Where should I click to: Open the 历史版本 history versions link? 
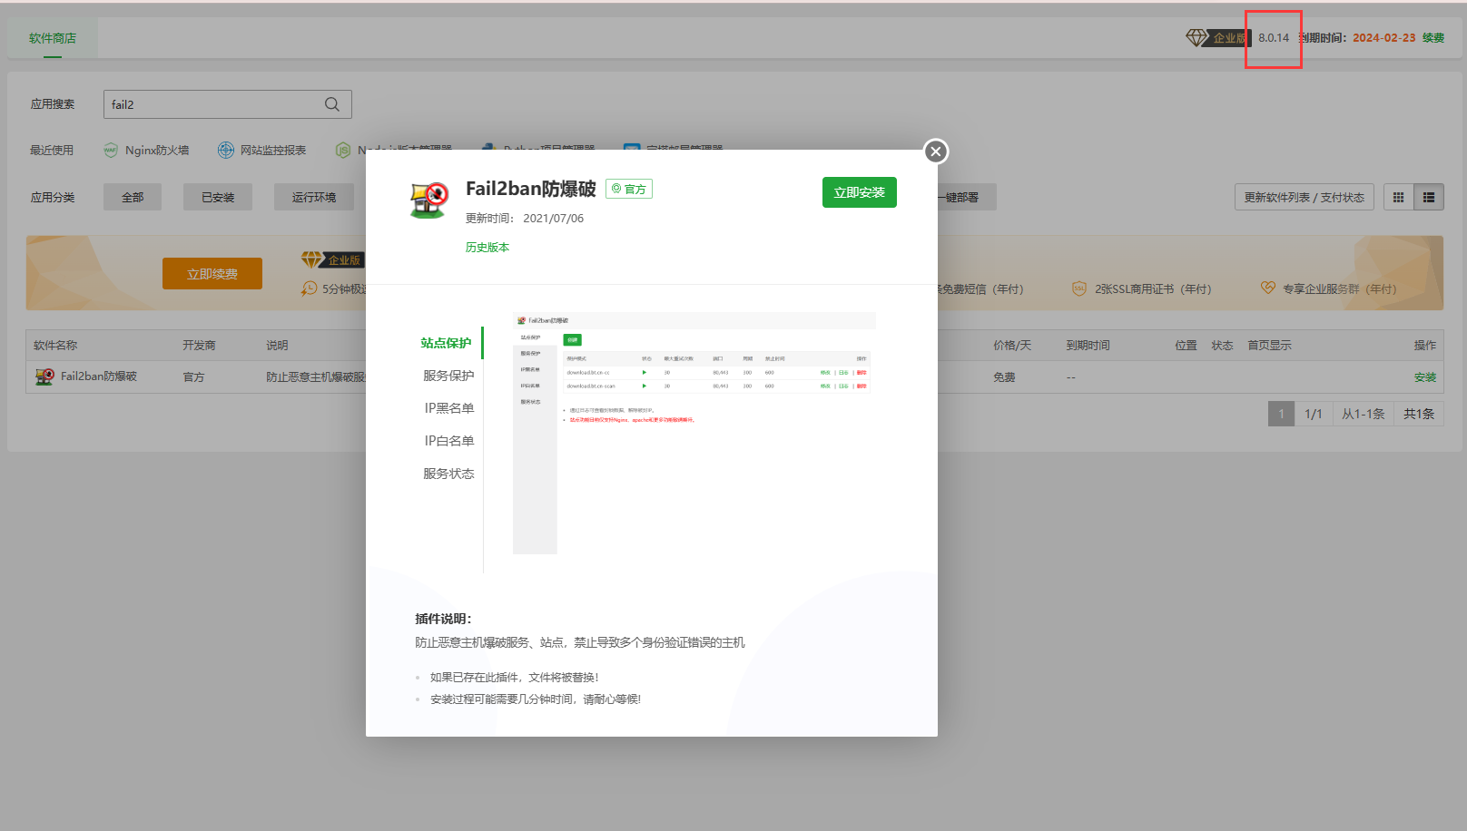(487, 247)
